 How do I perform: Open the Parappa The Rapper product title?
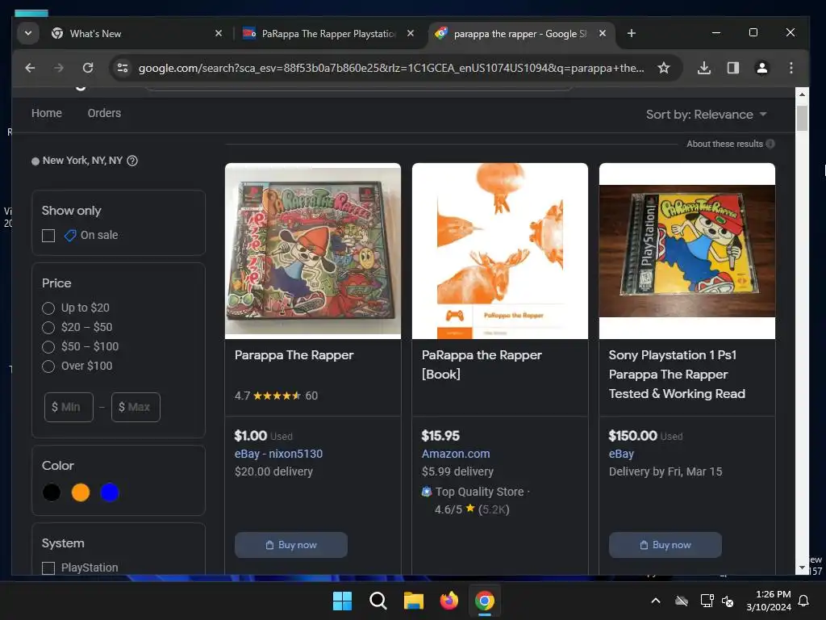[x=294, y=355]
